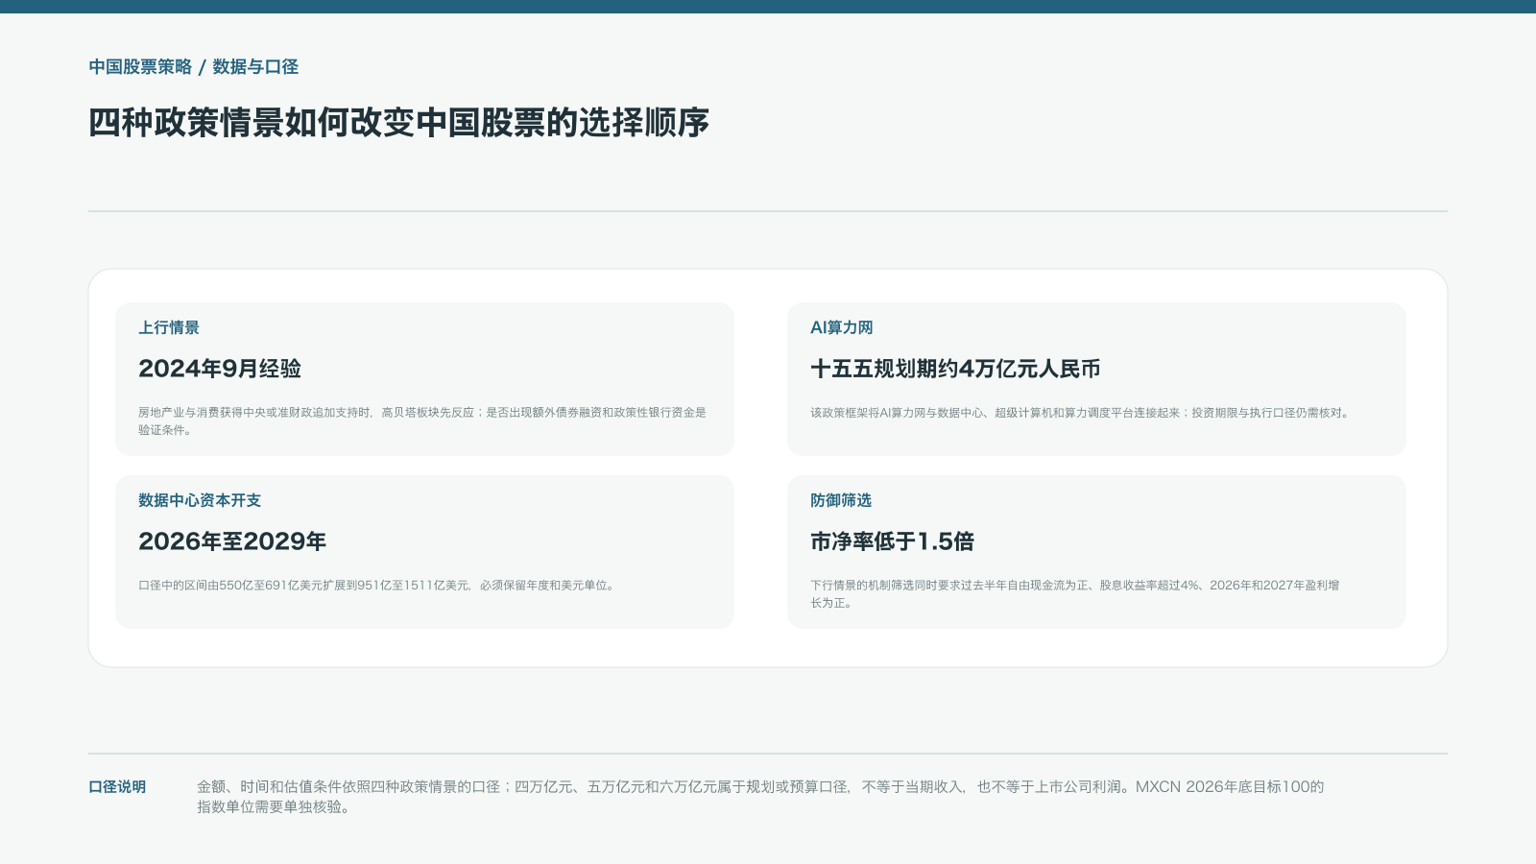Select the heading 十五五规划期约4万亿元人民币
Image resolution: width=1536 pixels, height=864 pixels.
pyautogui.click(x=955, y=369)
